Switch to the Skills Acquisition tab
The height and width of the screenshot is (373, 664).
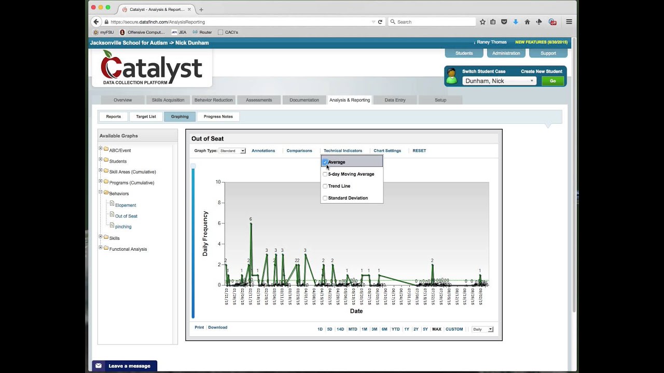[168, 100]
